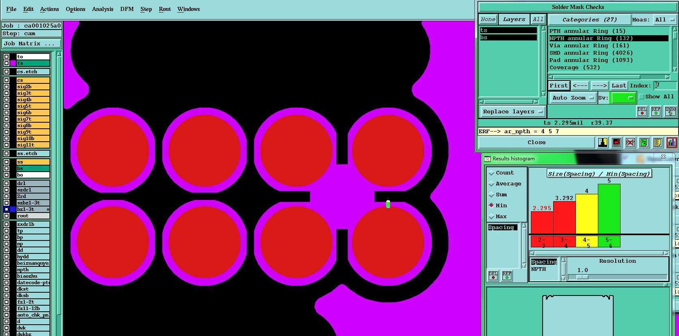The height and width of the screenshot is (336, 679).
Task: Open the Options menu
Action: point(75,9)
